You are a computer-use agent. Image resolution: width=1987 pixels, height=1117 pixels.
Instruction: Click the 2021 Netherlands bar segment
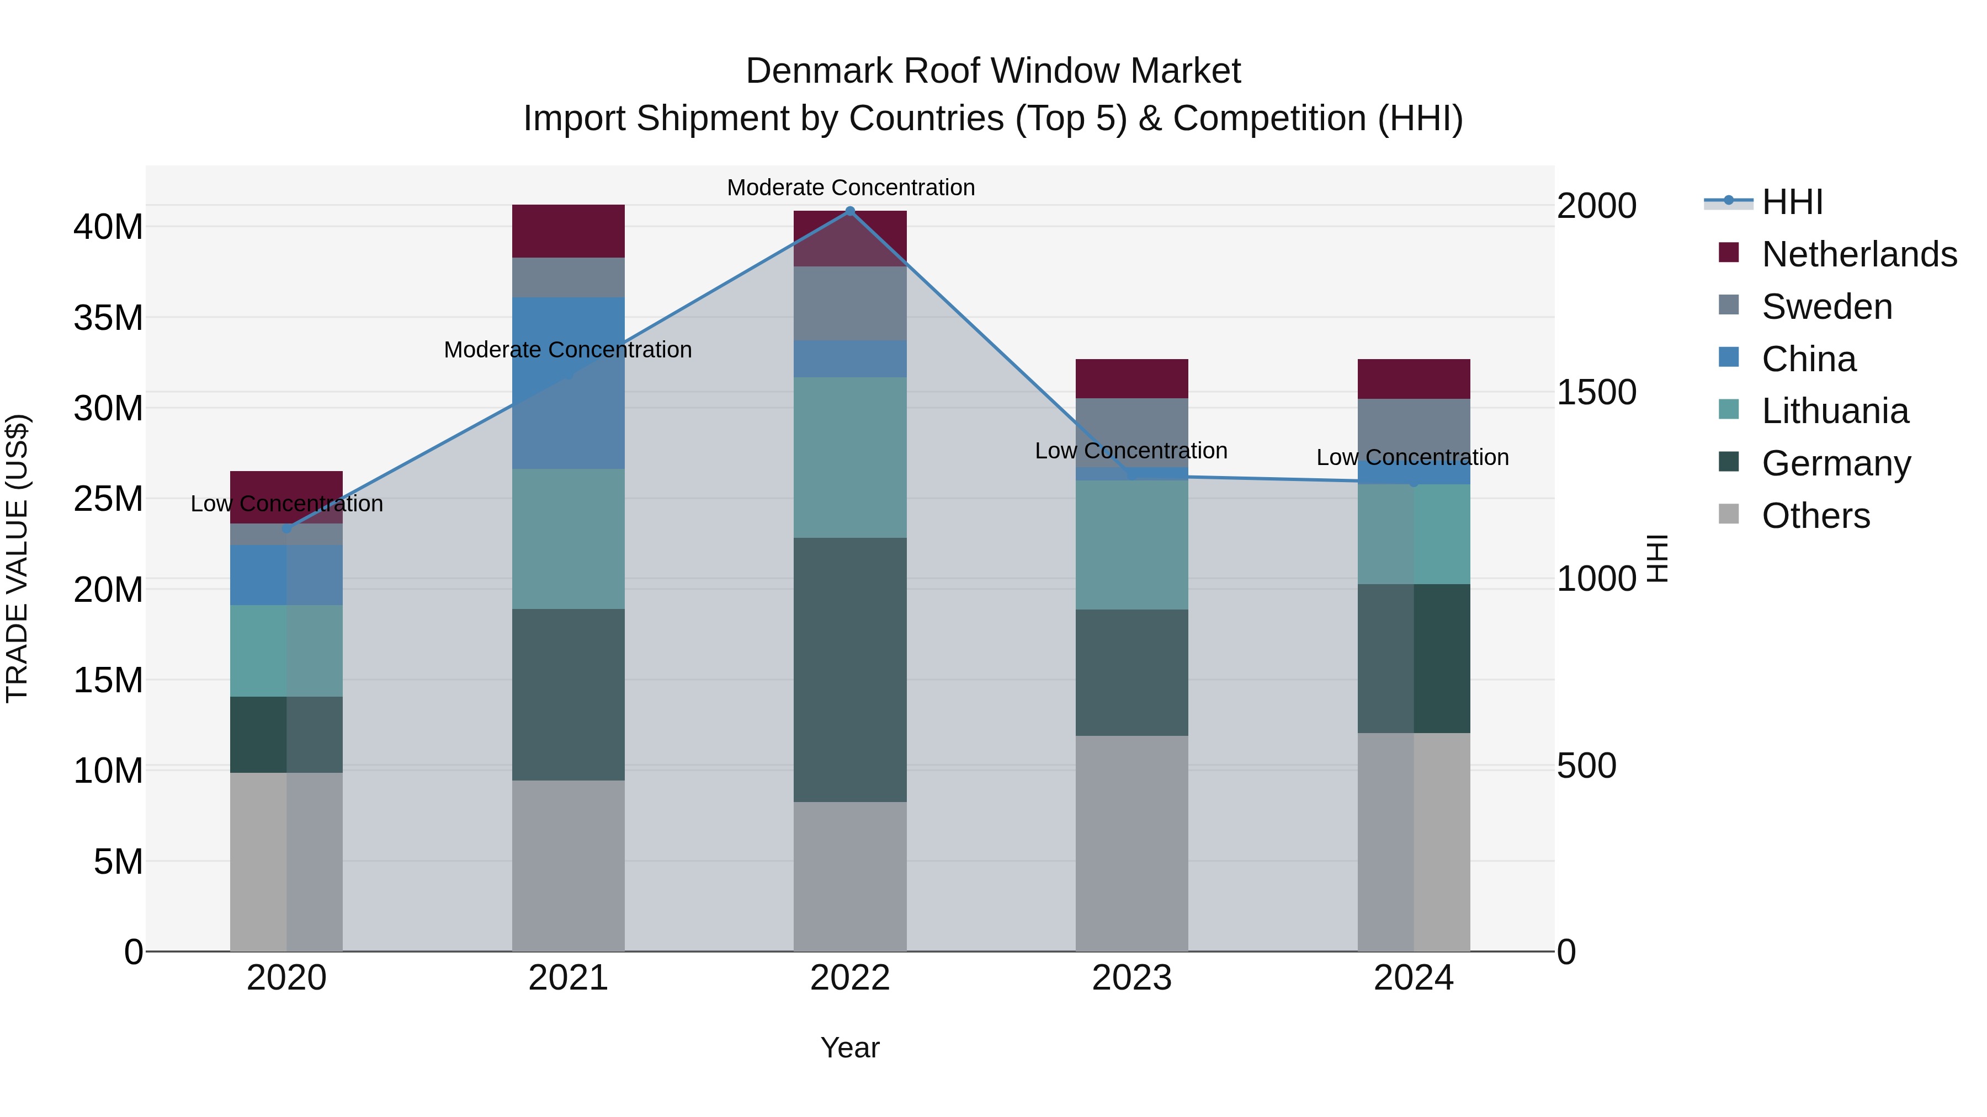[569, 231]
